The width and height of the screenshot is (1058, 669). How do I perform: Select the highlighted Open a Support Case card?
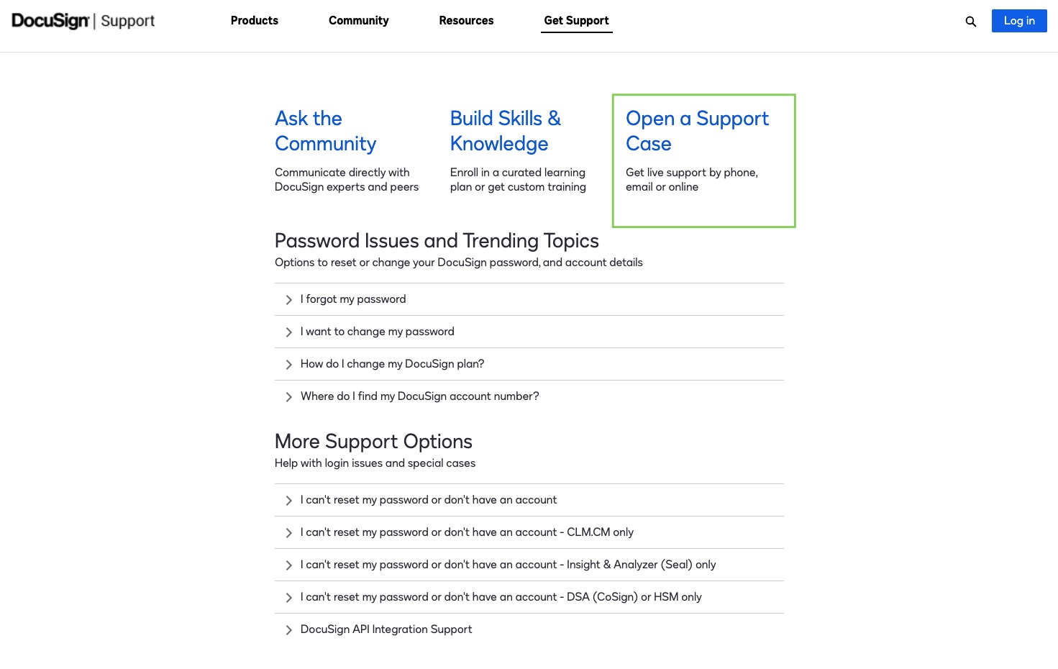pos(703,160)
